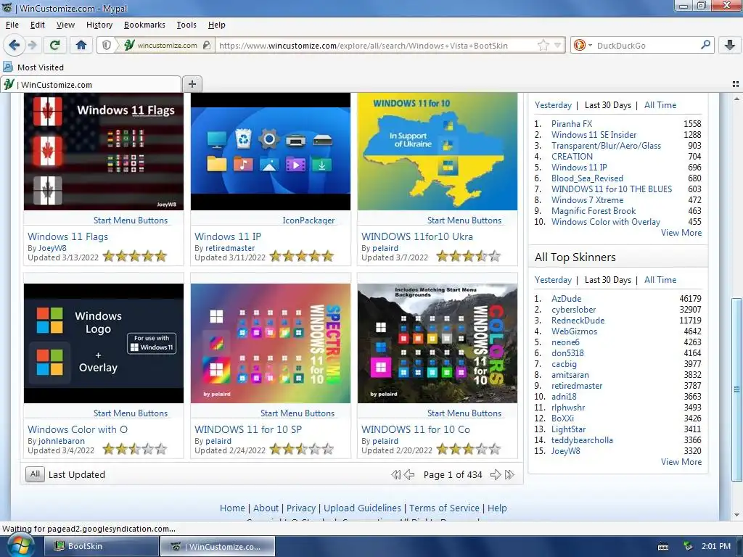Open the Edit menu
Screen dimensions: 743x557
(x=38, y=25)
